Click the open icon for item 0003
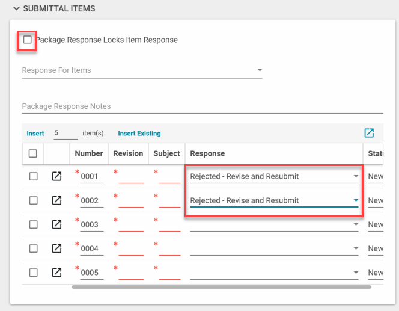399x311 pixels. pyautogui.click(x=56, y=224)
